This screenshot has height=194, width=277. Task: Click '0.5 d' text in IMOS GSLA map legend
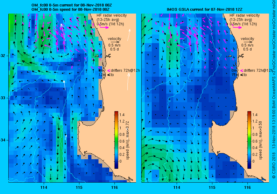pyautogui.click(x=247, y=49)
